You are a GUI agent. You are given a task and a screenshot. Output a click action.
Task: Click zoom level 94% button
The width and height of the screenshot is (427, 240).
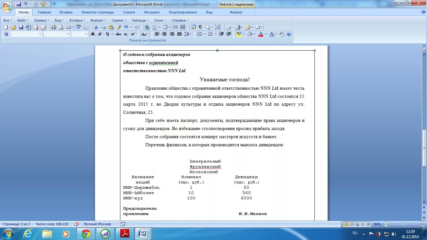pos(377,224)
